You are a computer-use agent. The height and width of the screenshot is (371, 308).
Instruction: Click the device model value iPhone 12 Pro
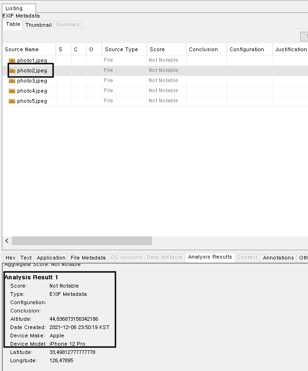67,344
